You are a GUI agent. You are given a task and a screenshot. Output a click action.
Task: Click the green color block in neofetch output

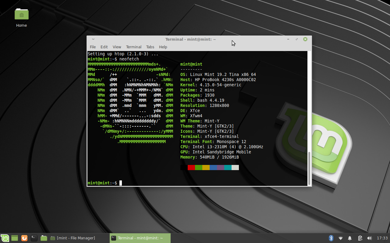[x=199, y=167]
